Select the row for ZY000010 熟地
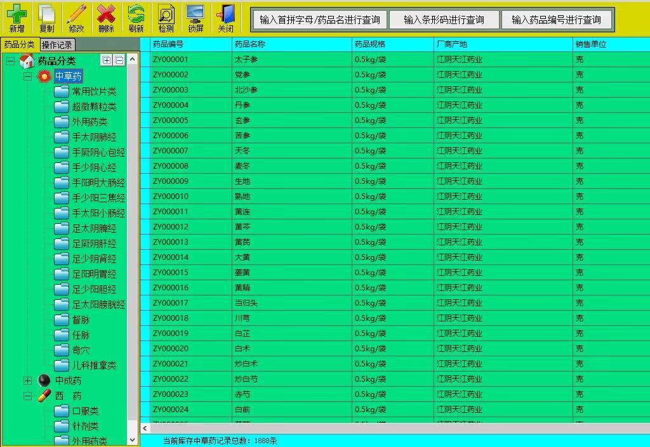This screenshot has width=650, height=447. click(x=395, y=196)
